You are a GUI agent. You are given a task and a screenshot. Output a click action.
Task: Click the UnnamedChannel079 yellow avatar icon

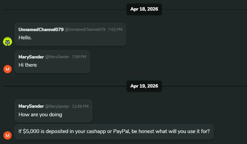point(8,41)
